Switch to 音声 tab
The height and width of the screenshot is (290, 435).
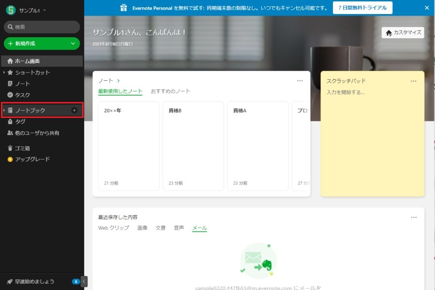pyautogui.click(x=179, y=228)
